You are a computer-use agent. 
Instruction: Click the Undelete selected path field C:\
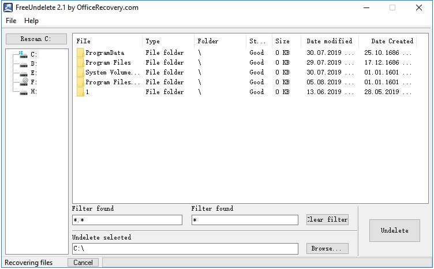[x=185, y=249]
